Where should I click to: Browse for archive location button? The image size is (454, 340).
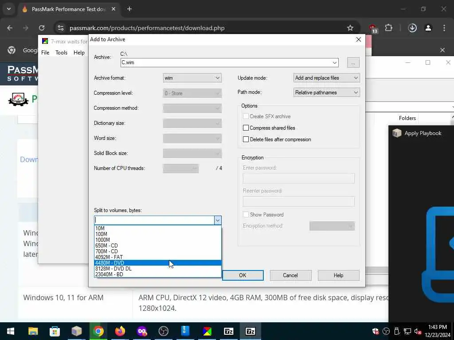353,62
